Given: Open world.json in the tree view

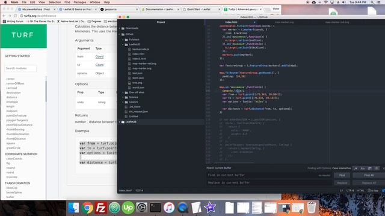Looking at the screenshot, I should (138, 88).
